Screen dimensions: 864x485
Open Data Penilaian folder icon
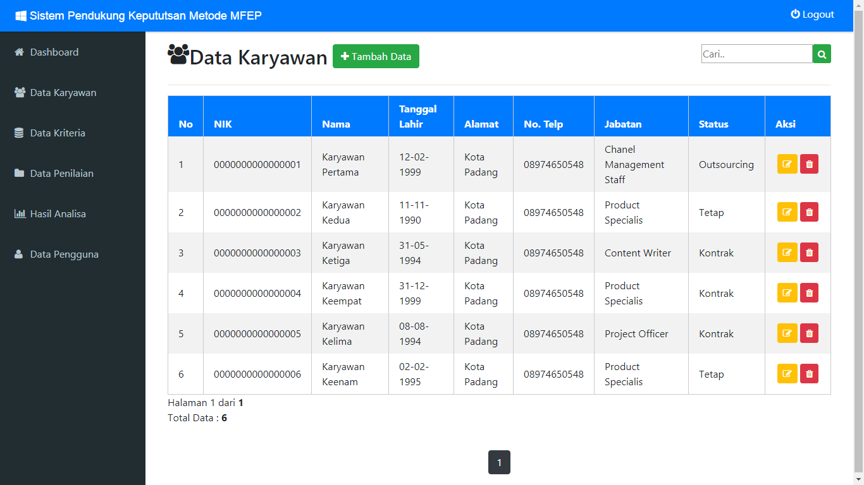click(19, 173)
